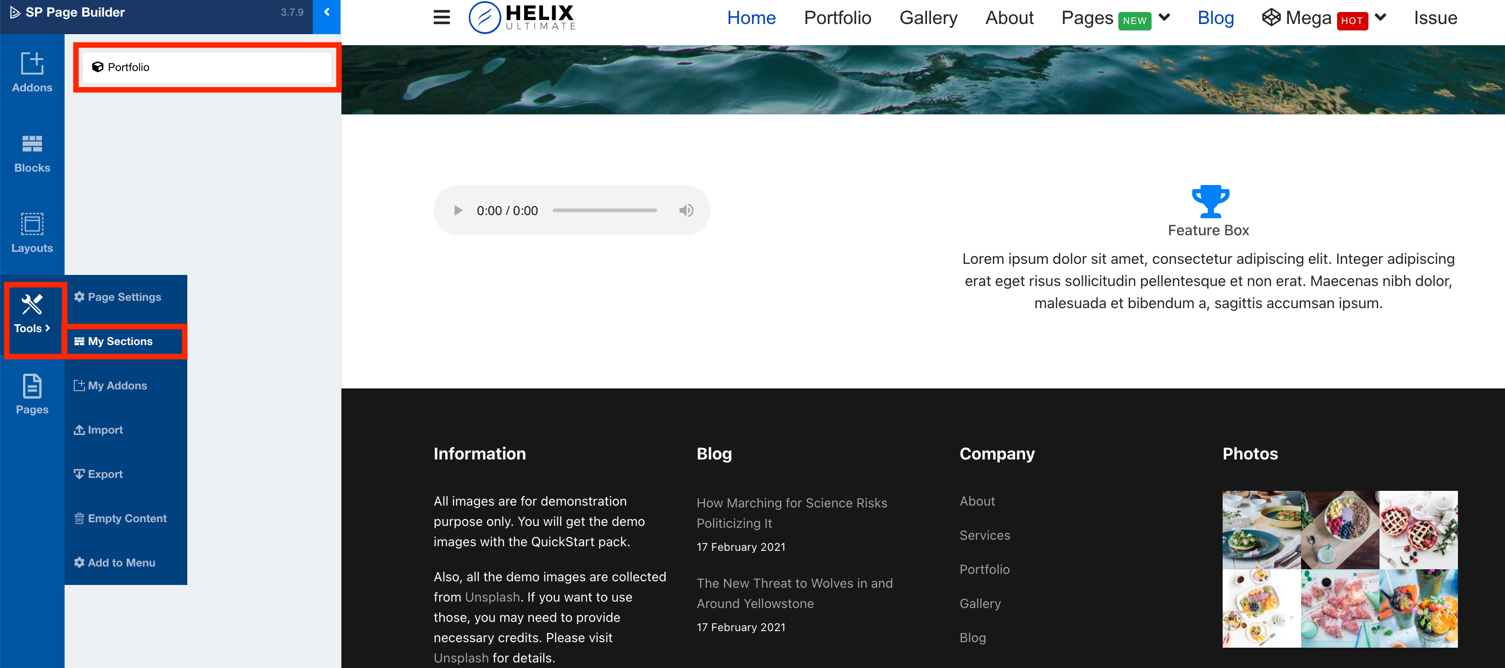
Task: Expand the Mega menu dropdown
Action: click(1380, 18)
